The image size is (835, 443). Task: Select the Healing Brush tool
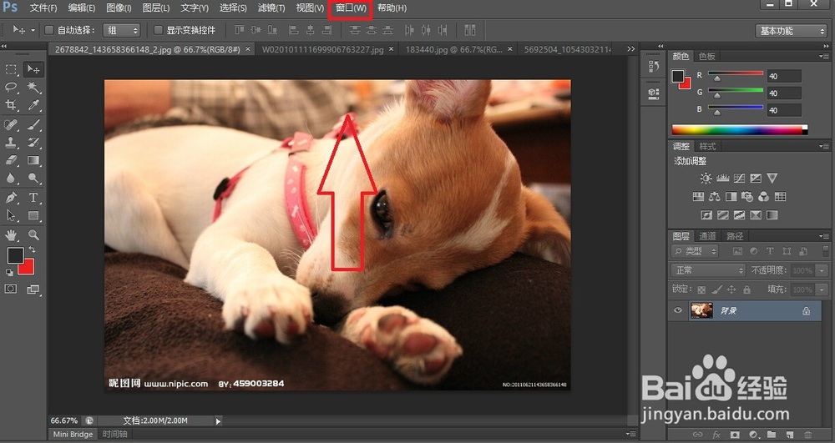click(11, 124)
